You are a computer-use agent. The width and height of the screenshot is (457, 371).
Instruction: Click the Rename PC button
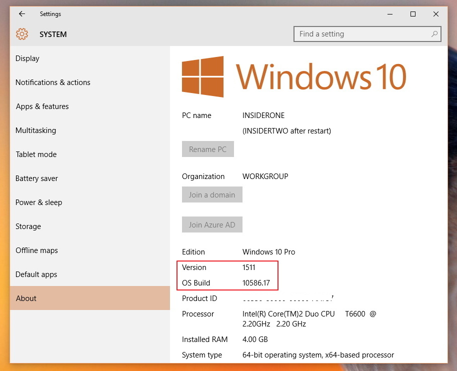click(x=208, y=149)
